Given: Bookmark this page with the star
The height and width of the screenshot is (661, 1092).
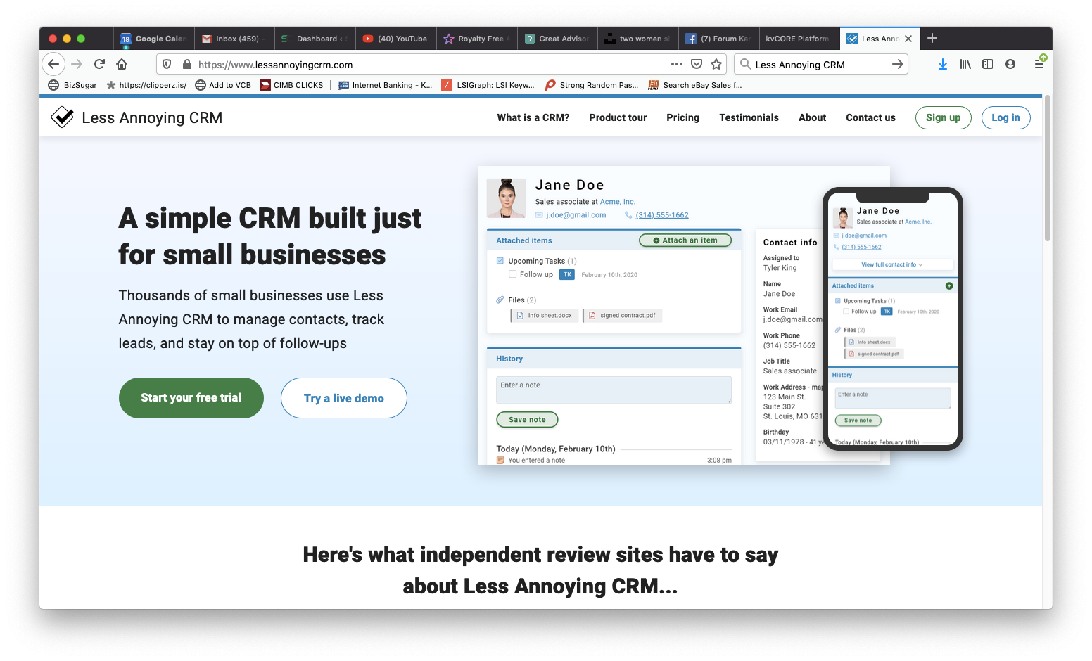Looking at the screenshot, I should [716, 64].
